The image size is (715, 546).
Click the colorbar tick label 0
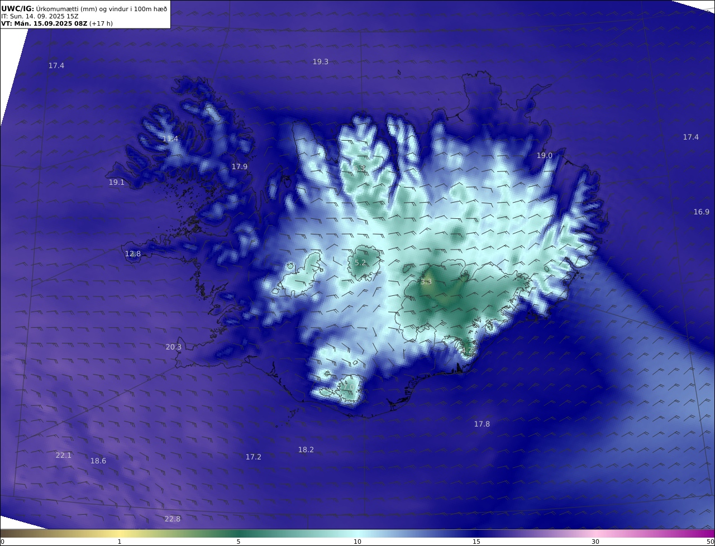pyautogui.click(x=2, y=542)
